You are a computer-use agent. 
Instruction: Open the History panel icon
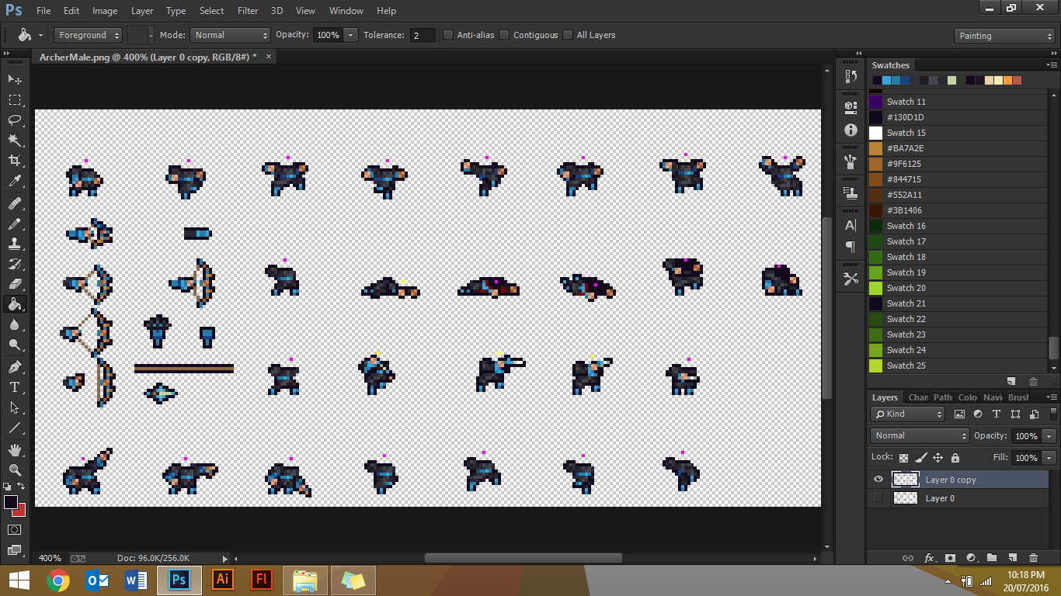coord(851,77)
